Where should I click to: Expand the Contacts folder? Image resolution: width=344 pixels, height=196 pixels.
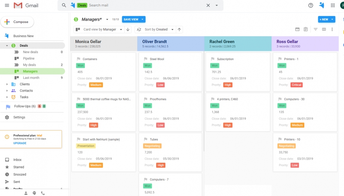pyautogui.click(x=7, y=90)
